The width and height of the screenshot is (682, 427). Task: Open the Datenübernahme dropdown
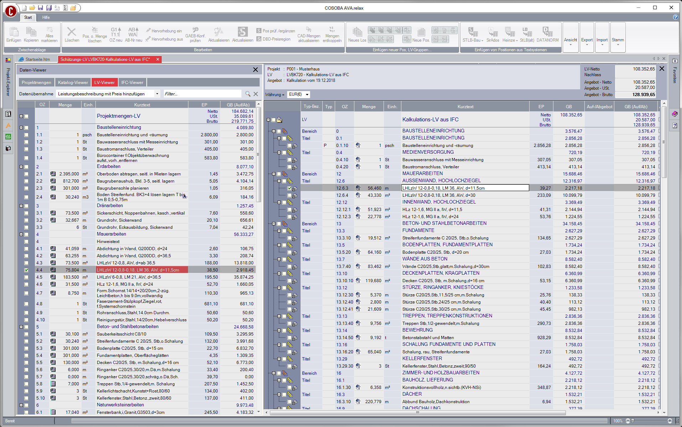tap(157, 94)
